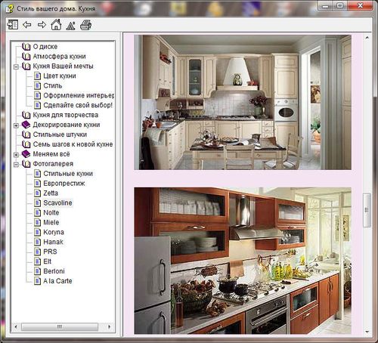Click the Print toolbar icon
Viewport: 378px width, 343px height.
click(86, 25)
